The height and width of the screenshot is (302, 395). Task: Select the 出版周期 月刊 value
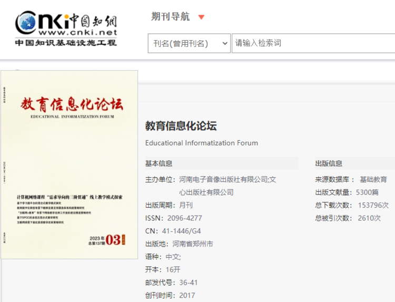[186, 205]
